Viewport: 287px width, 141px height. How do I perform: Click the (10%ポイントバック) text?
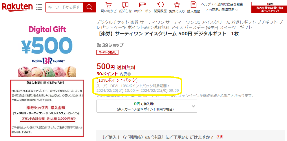pos(117,80)
